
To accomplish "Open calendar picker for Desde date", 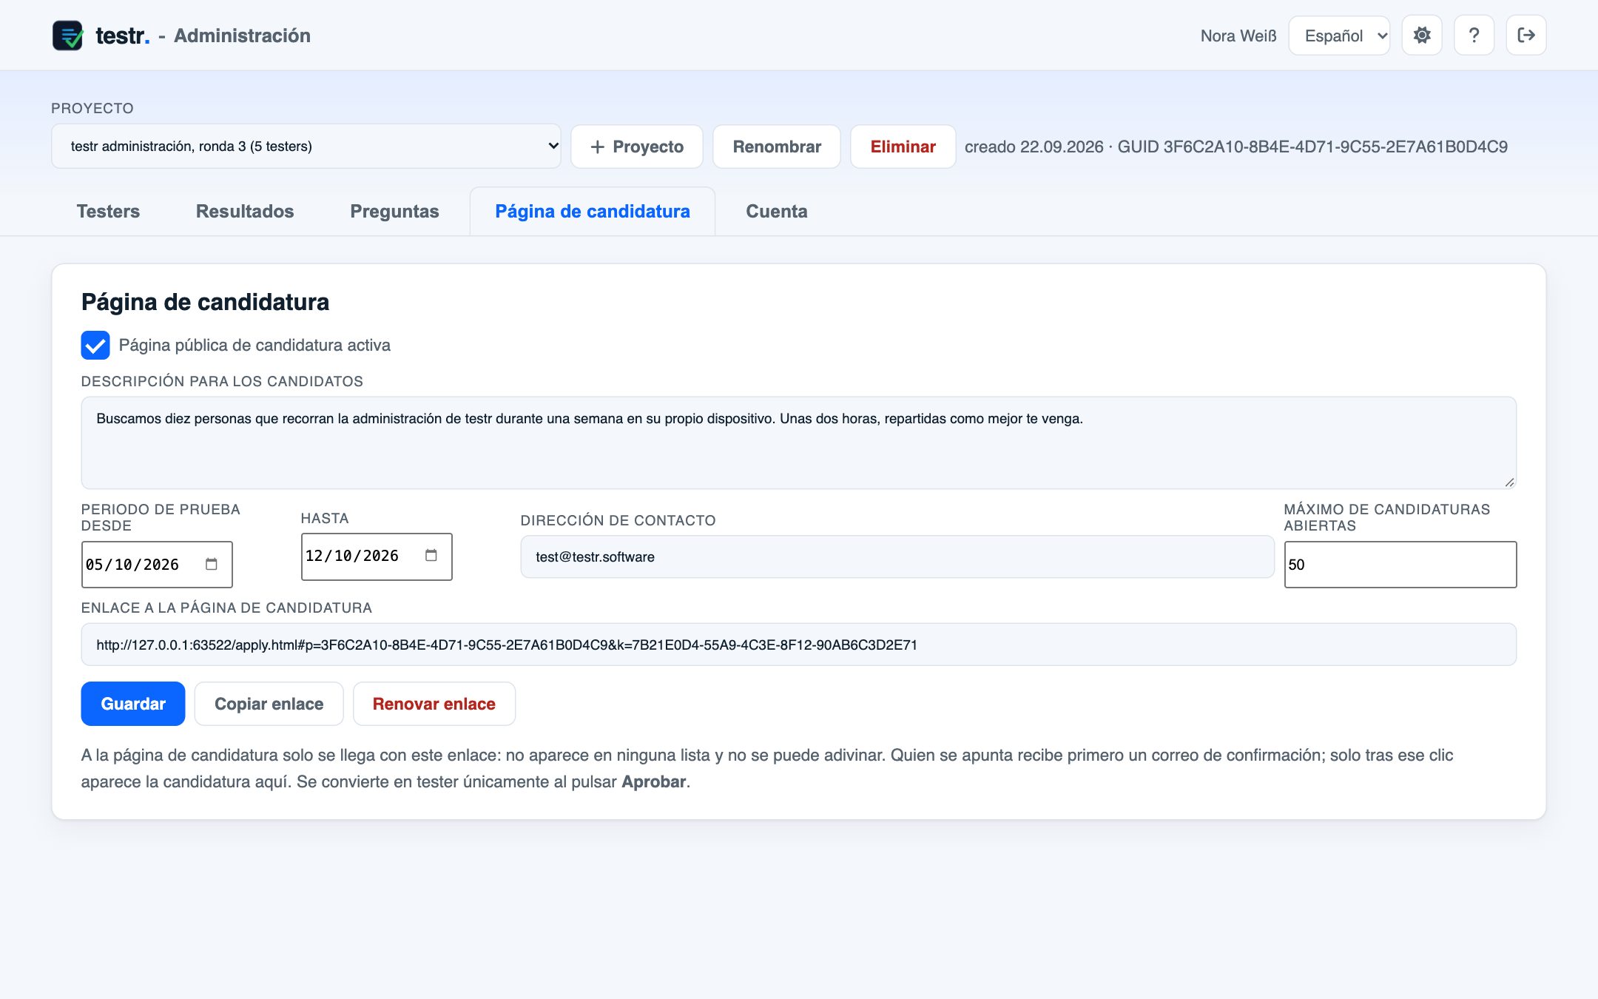I will point(212,565).
